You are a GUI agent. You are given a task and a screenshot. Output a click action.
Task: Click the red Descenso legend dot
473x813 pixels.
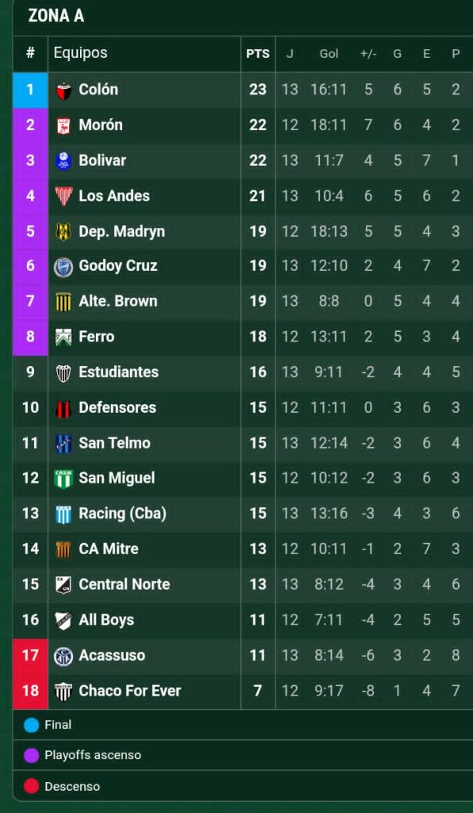click(x=31, y=787)
